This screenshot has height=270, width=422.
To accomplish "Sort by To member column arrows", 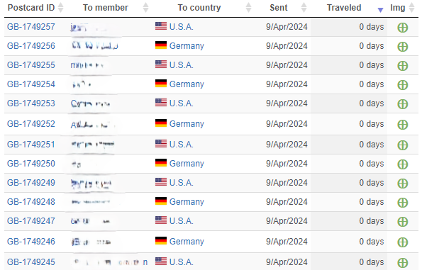I will pyautogui.click(x=145, y=8).
